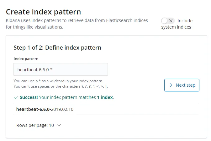Toggle the Include system indices switch
The image size is (211, 141).
point(167,21)
